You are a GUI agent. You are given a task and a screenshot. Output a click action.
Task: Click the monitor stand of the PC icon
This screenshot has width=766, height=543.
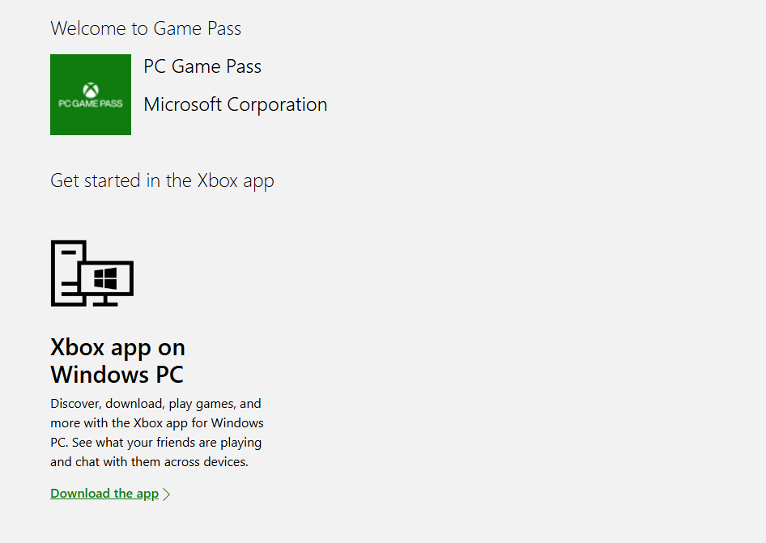(105, 301)
